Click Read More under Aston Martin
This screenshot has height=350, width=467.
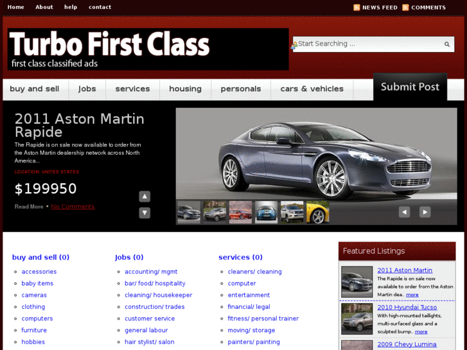[29, 206]
